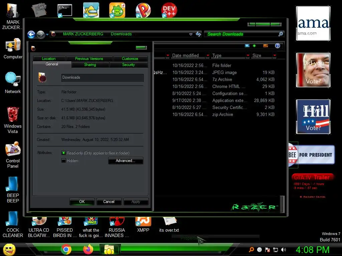This screenshot has width=342, height=256.
Task: Open Google Chrome from the taskbar
Action: tap(66, 249)
